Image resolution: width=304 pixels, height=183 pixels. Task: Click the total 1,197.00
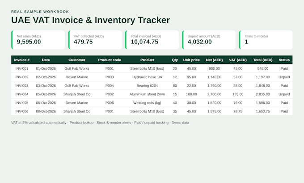(x=263, y=77)
